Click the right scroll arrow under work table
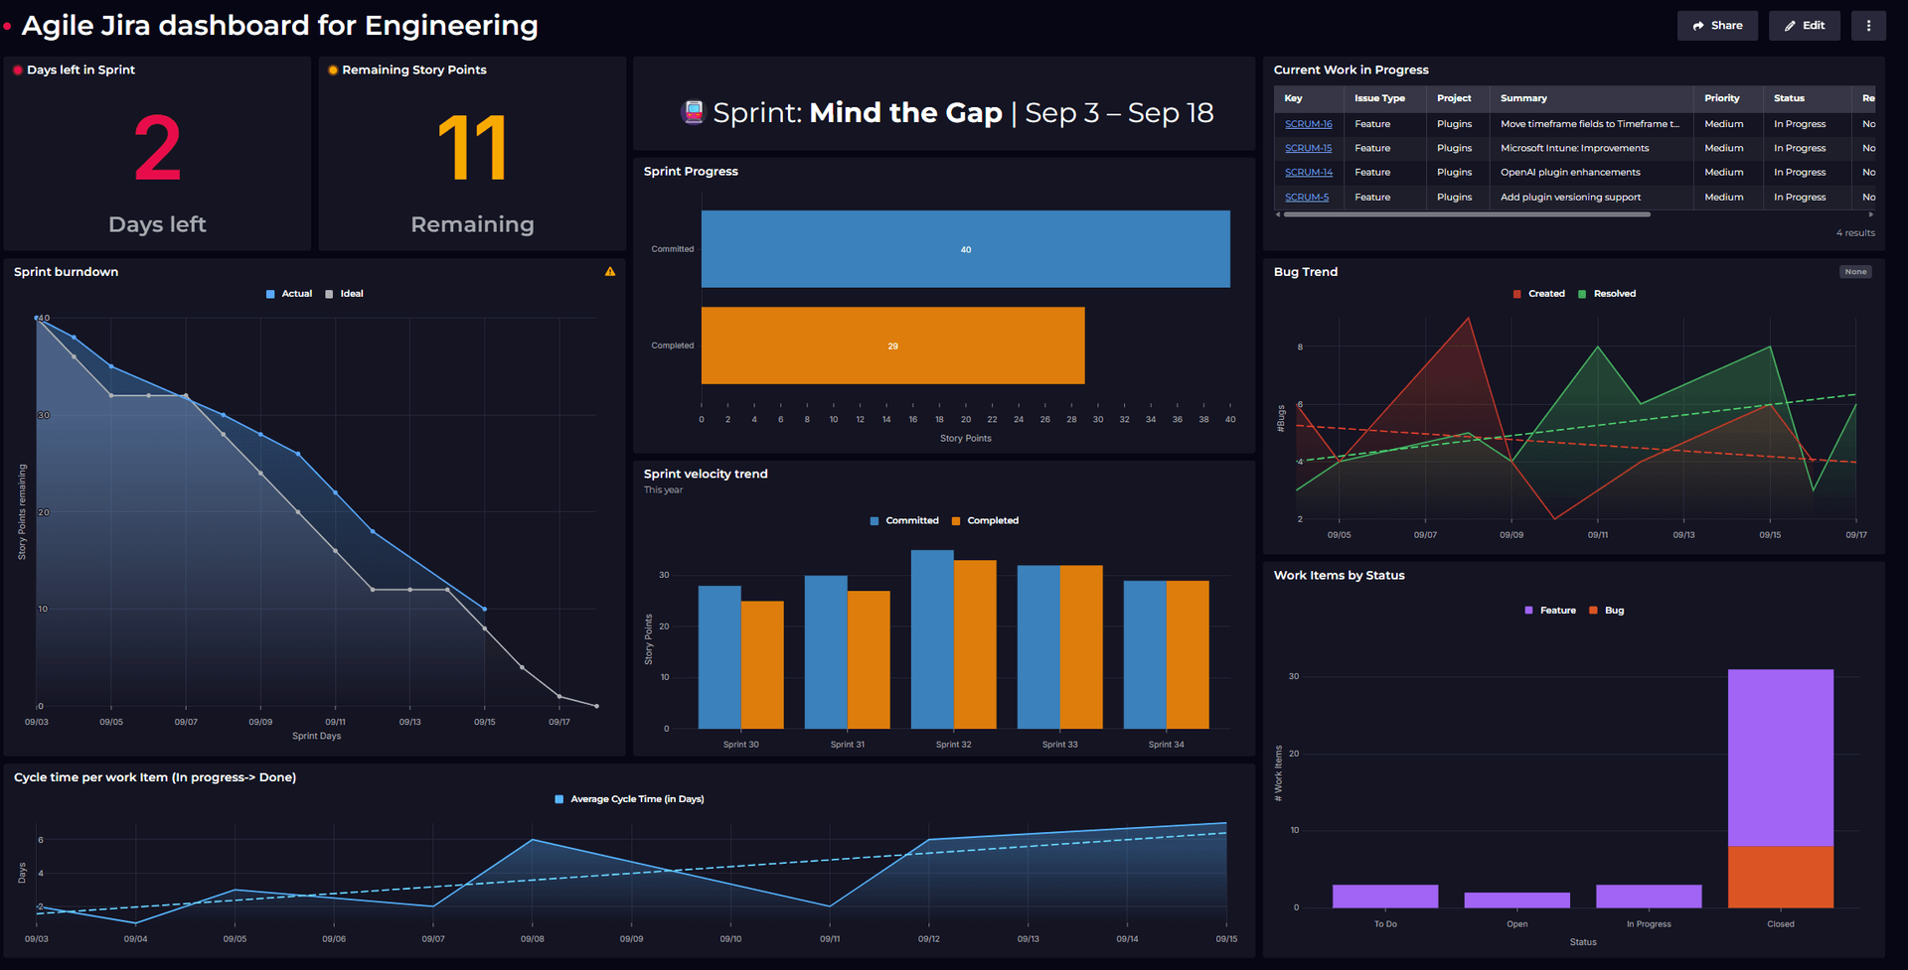Screen dimensions: 1908x970 tap(1871, 214)
